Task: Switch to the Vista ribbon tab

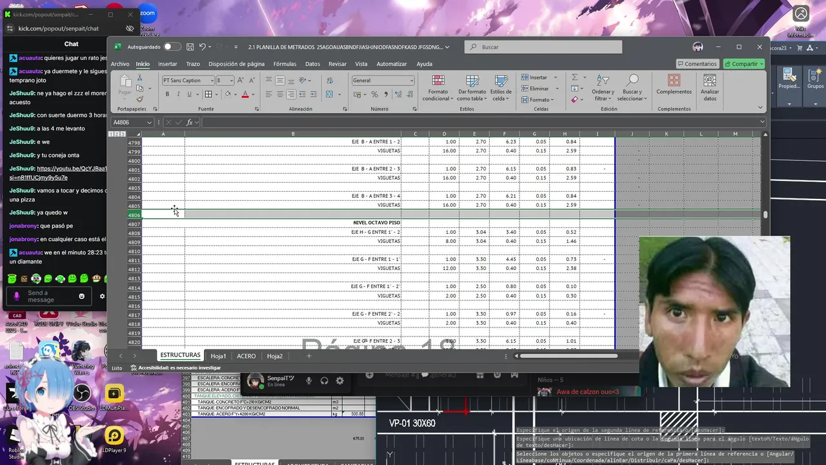Action: pyautogui.click(x=361, y=64)
